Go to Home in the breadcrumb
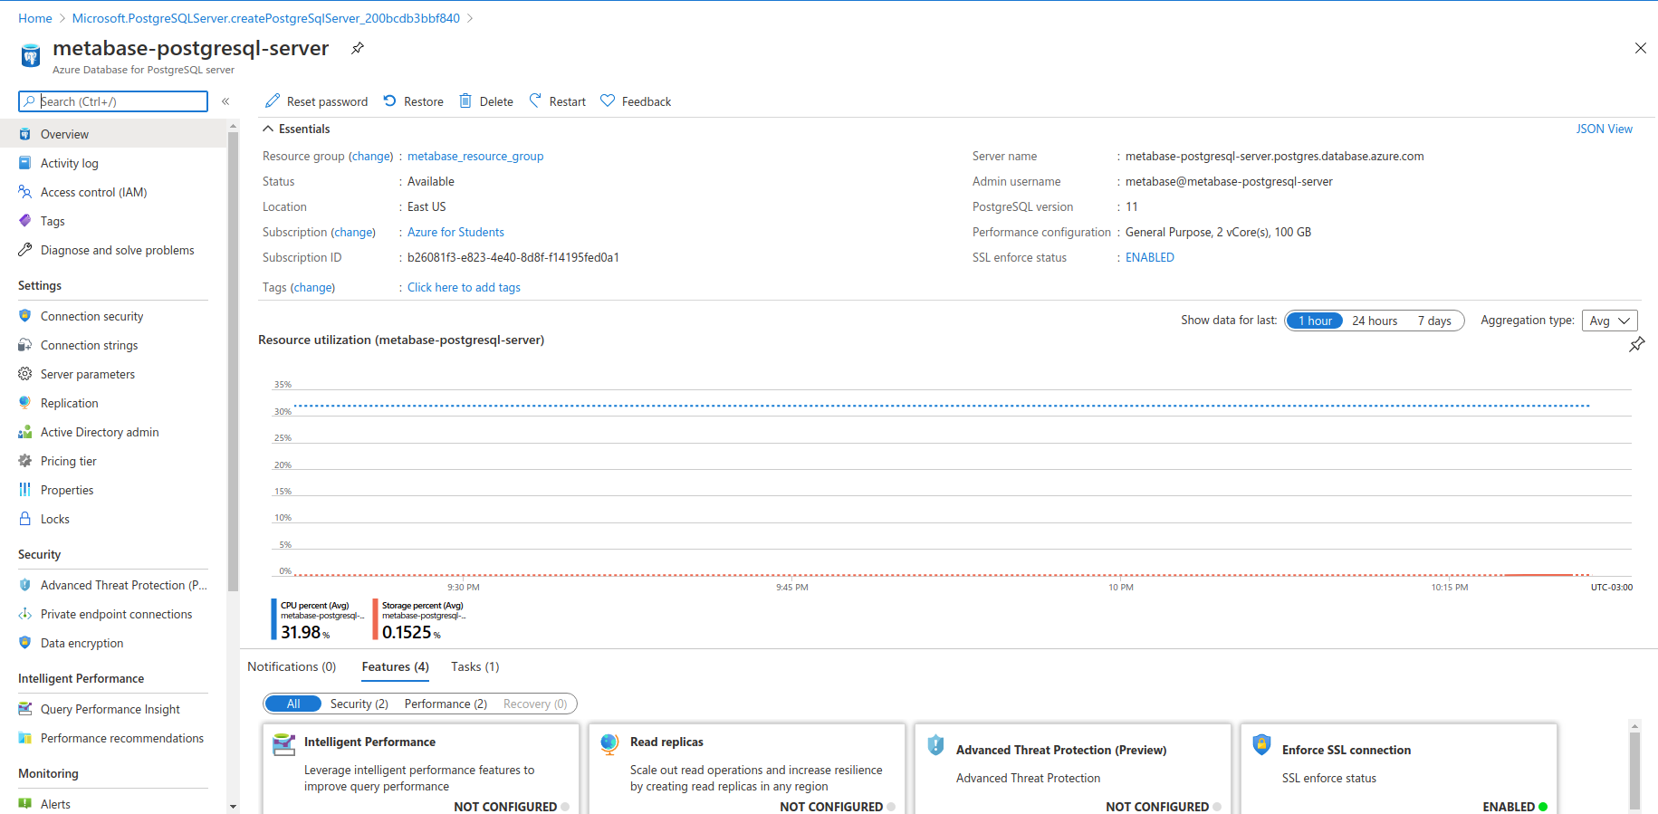Image resolution: width=1658 pixels, height=814 pixels. tap(35, 18)
